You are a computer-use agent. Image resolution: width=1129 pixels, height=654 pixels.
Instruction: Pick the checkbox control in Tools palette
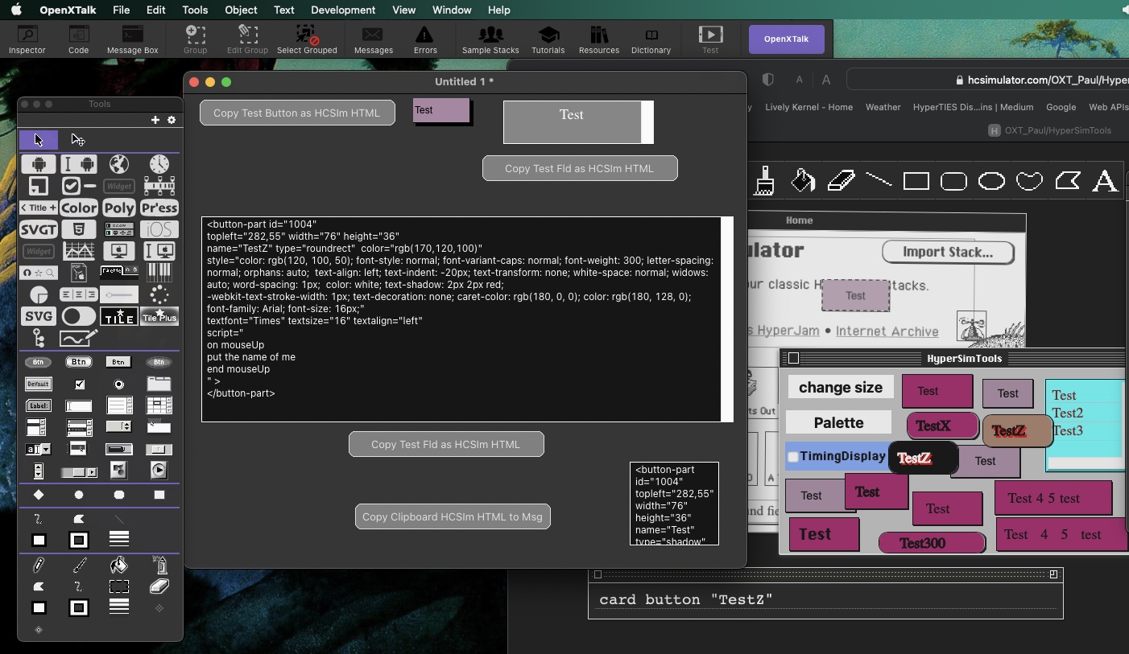(x=79, y=384)
